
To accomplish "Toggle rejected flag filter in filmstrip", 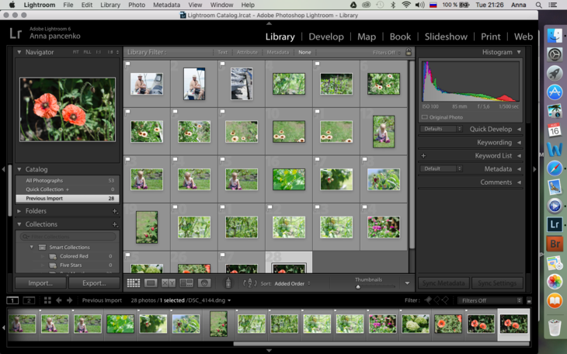I will point(445,300).
